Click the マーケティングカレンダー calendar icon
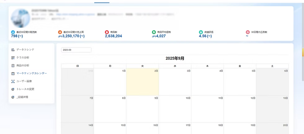The height and width of the screenshot is (134, 304). [x=13, y=73]
